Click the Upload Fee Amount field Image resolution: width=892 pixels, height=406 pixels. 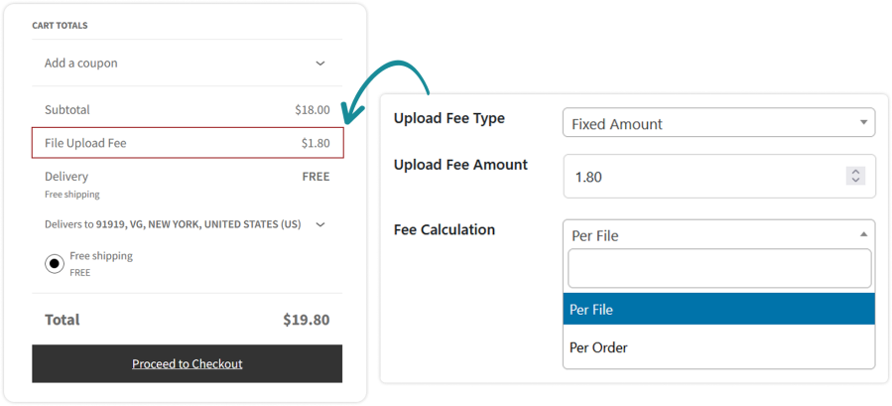click(704, 177)
